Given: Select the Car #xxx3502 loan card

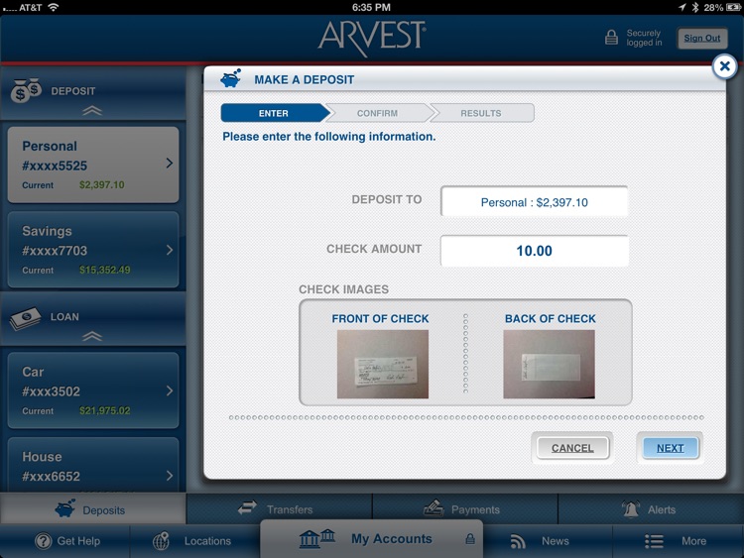Looking at the screenshot, I should click(x=93, y=391).
